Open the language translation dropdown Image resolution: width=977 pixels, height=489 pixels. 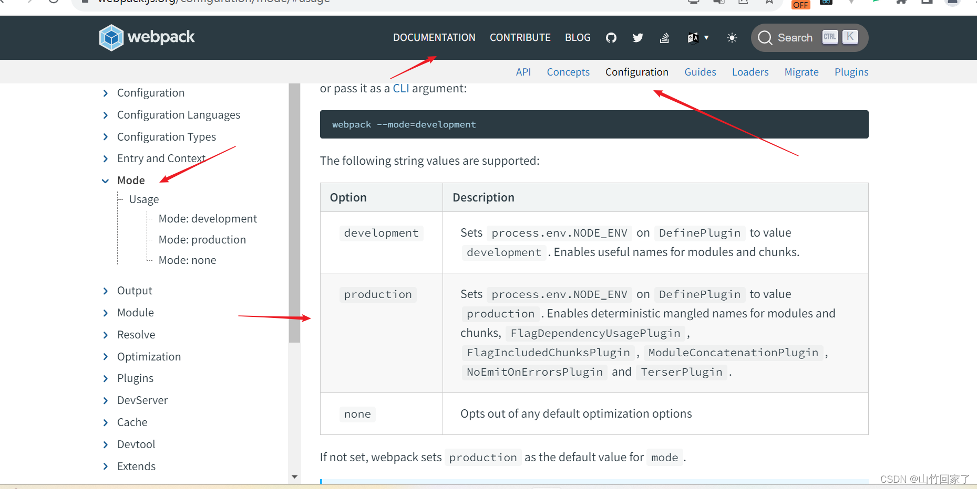(698, 38)
